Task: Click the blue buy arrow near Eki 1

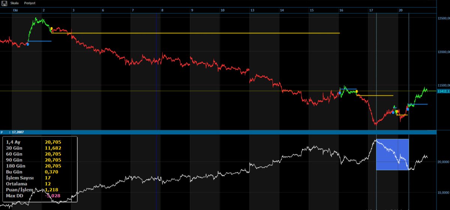Action: pos(28,44)
